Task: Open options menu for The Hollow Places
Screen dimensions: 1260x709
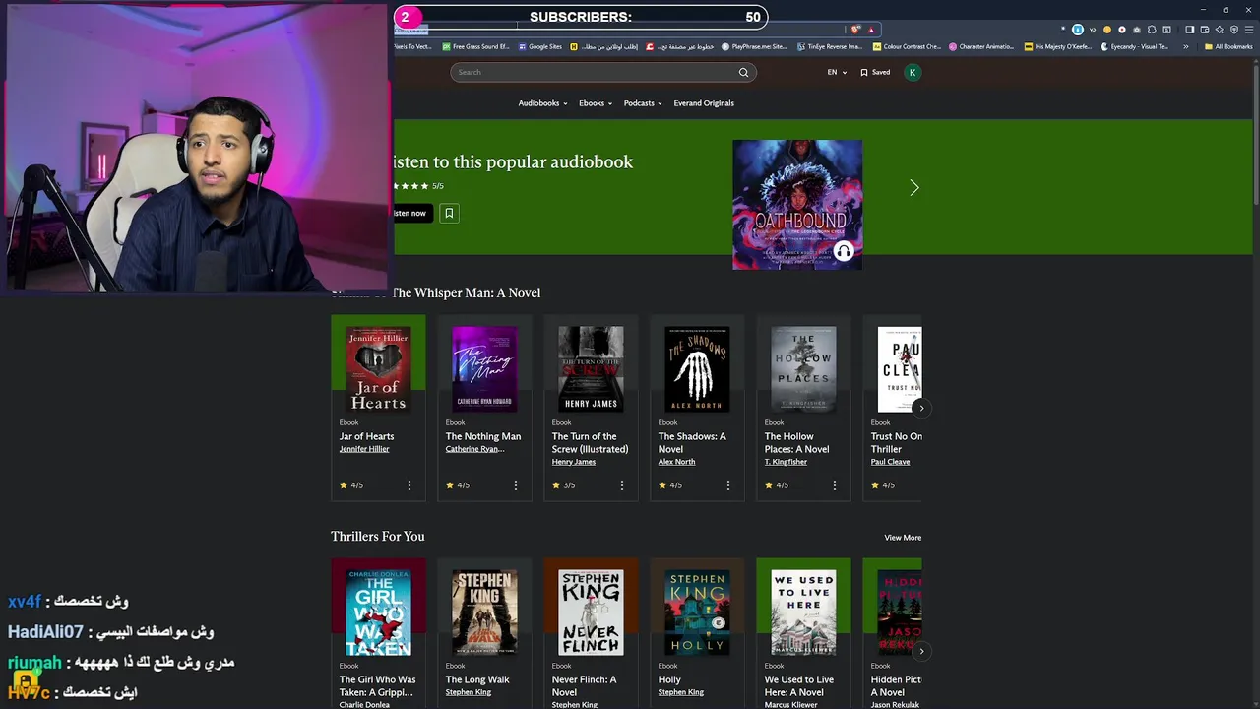Action: coord(835,485)
